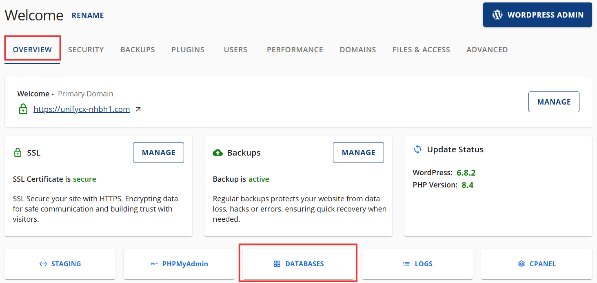Click the Databases grid icon
Viewport: 597px width, 283px height.
[x=277, y=264]
